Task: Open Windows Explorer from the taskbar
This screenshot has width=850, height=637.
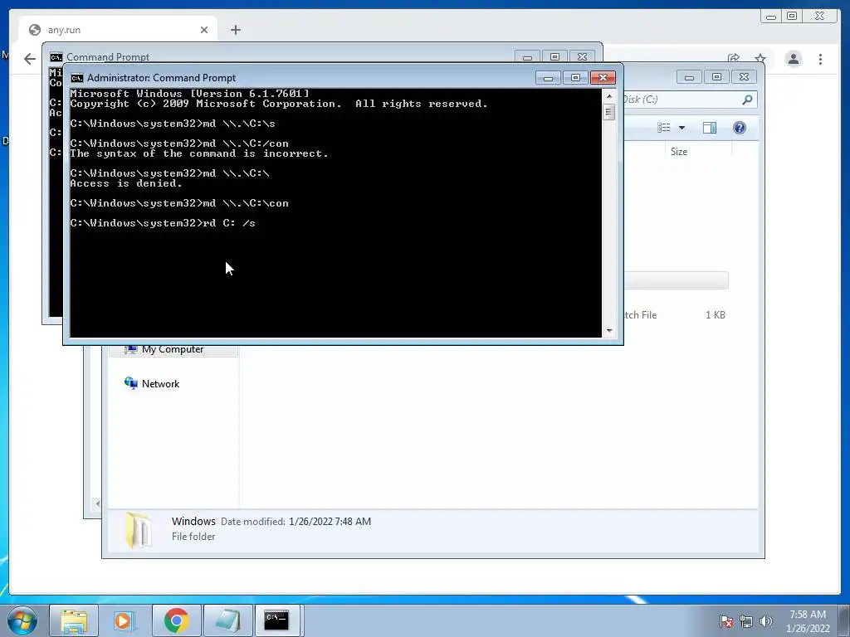Action: [74, 620]
